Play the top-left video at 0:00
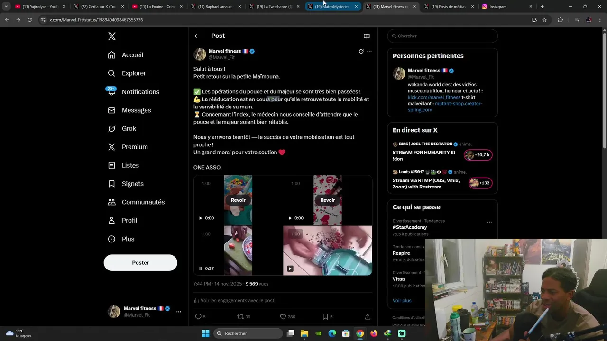The image size is (607, 341). point(201,218)
